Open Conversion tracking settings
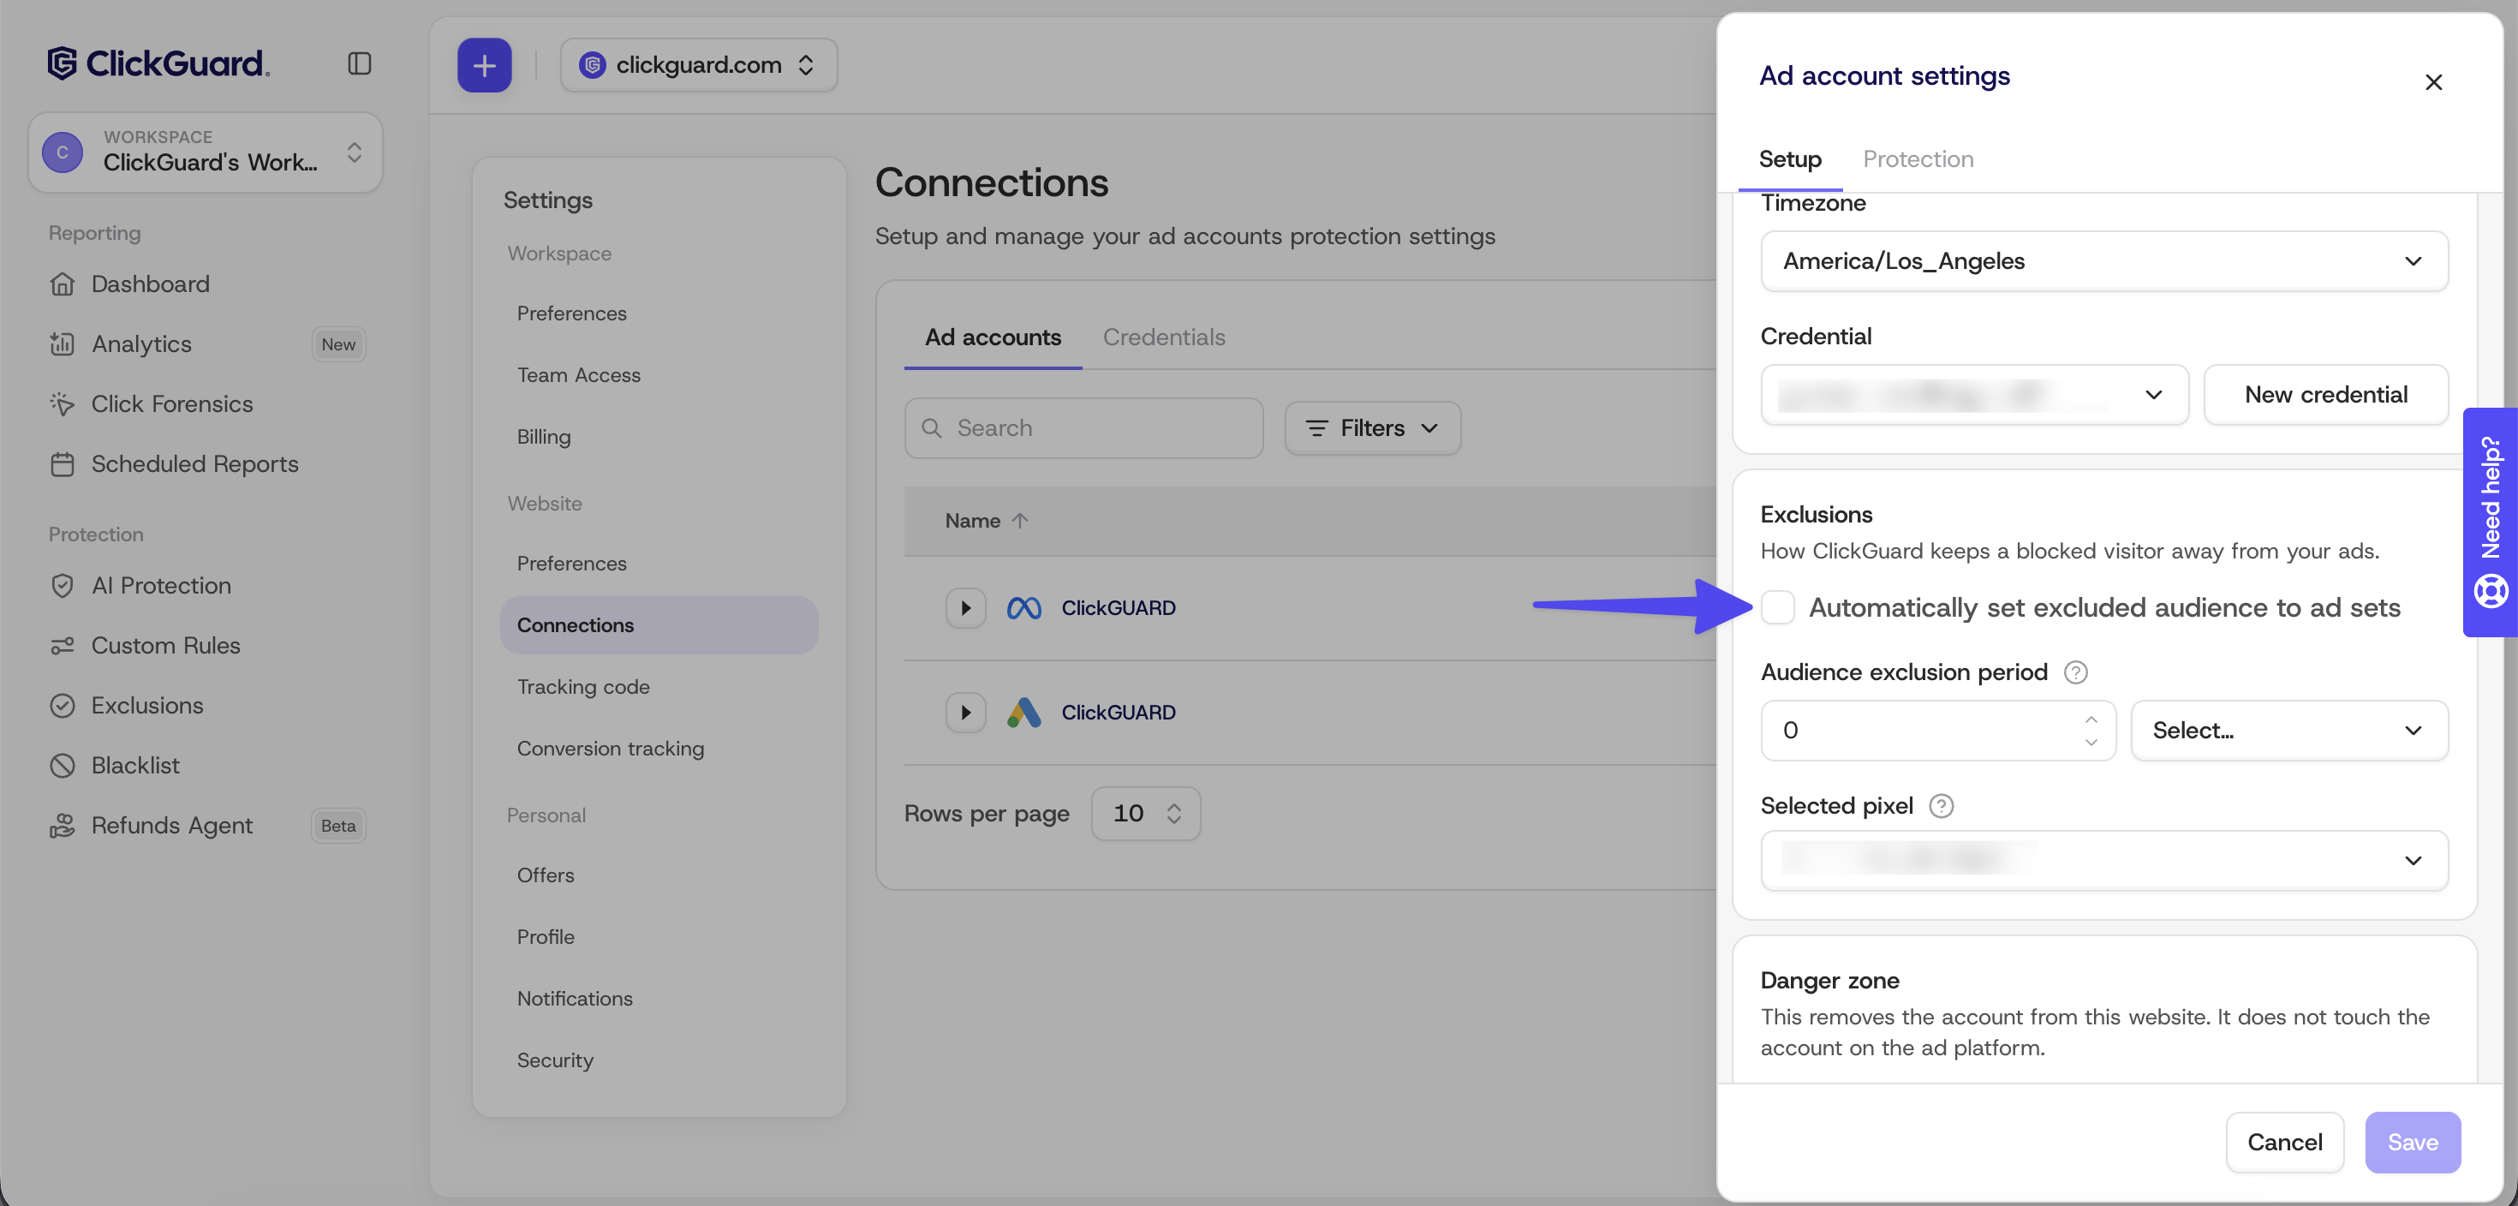Viewport: 2518px width, 1206px height. (x=610, y=749)
